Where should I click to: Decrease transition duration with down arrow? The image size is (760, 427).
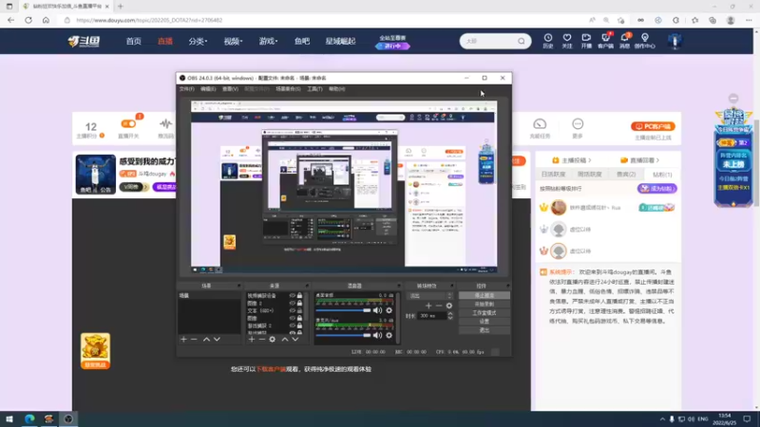(x=450, y=318)
